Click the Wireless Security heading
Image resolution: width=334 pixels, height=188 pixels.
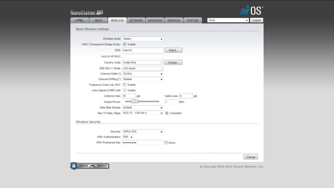(88, 122)
